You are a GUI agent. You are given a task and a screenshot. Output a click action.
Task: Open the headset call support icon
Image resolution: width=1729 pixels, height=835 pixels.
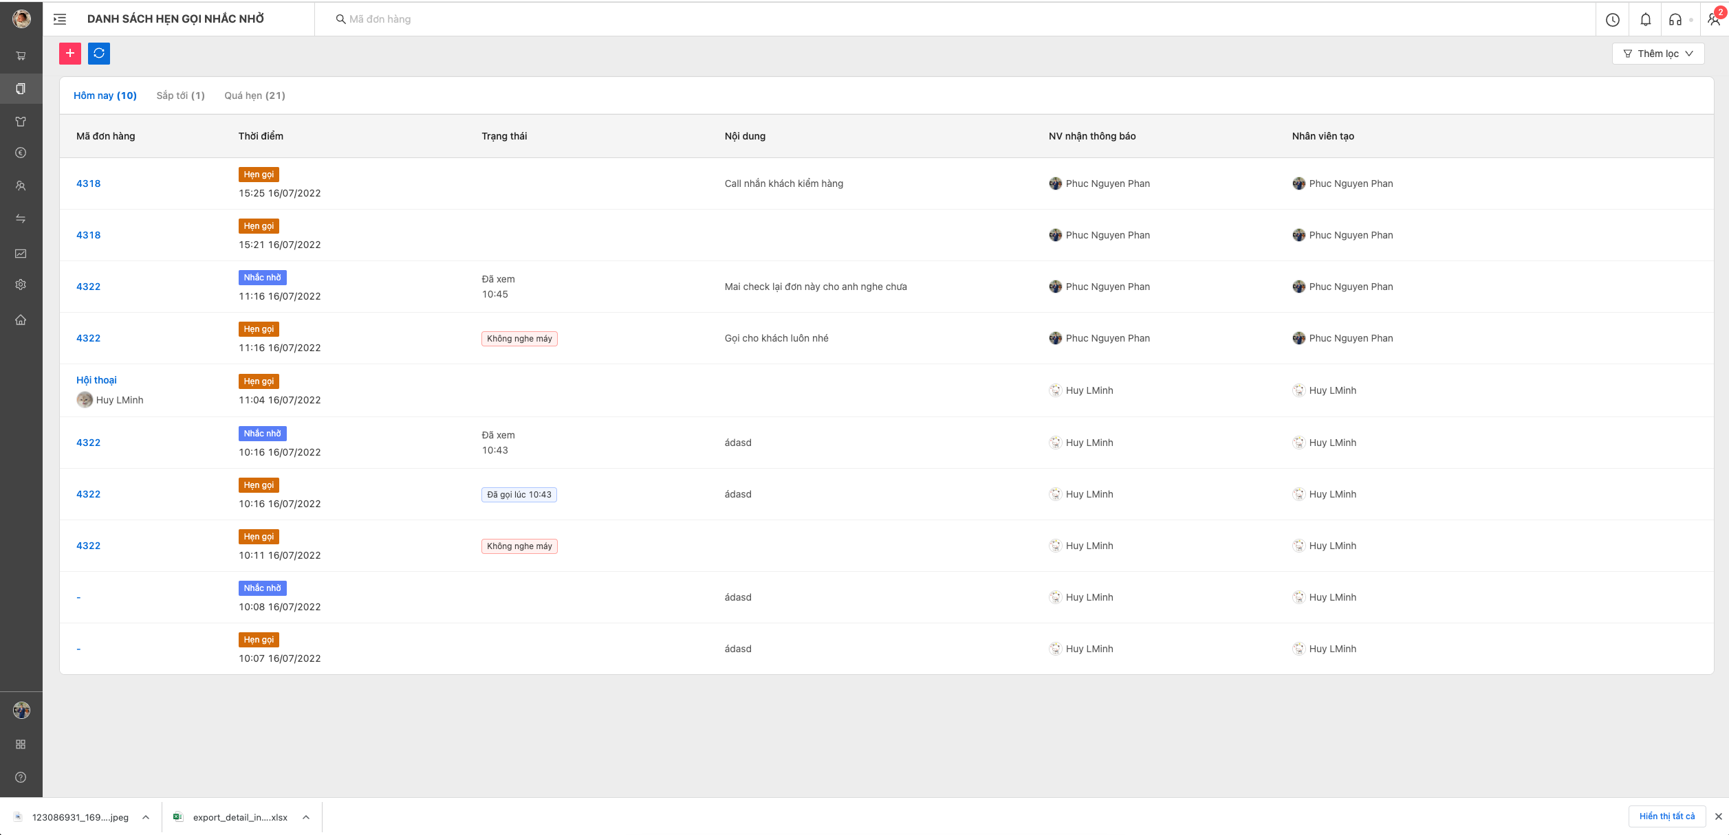1675,19
